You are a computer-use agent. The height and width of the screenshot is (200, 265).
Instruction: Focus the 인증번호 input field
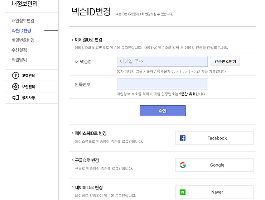pyautogui.click(x=163, y=84)
